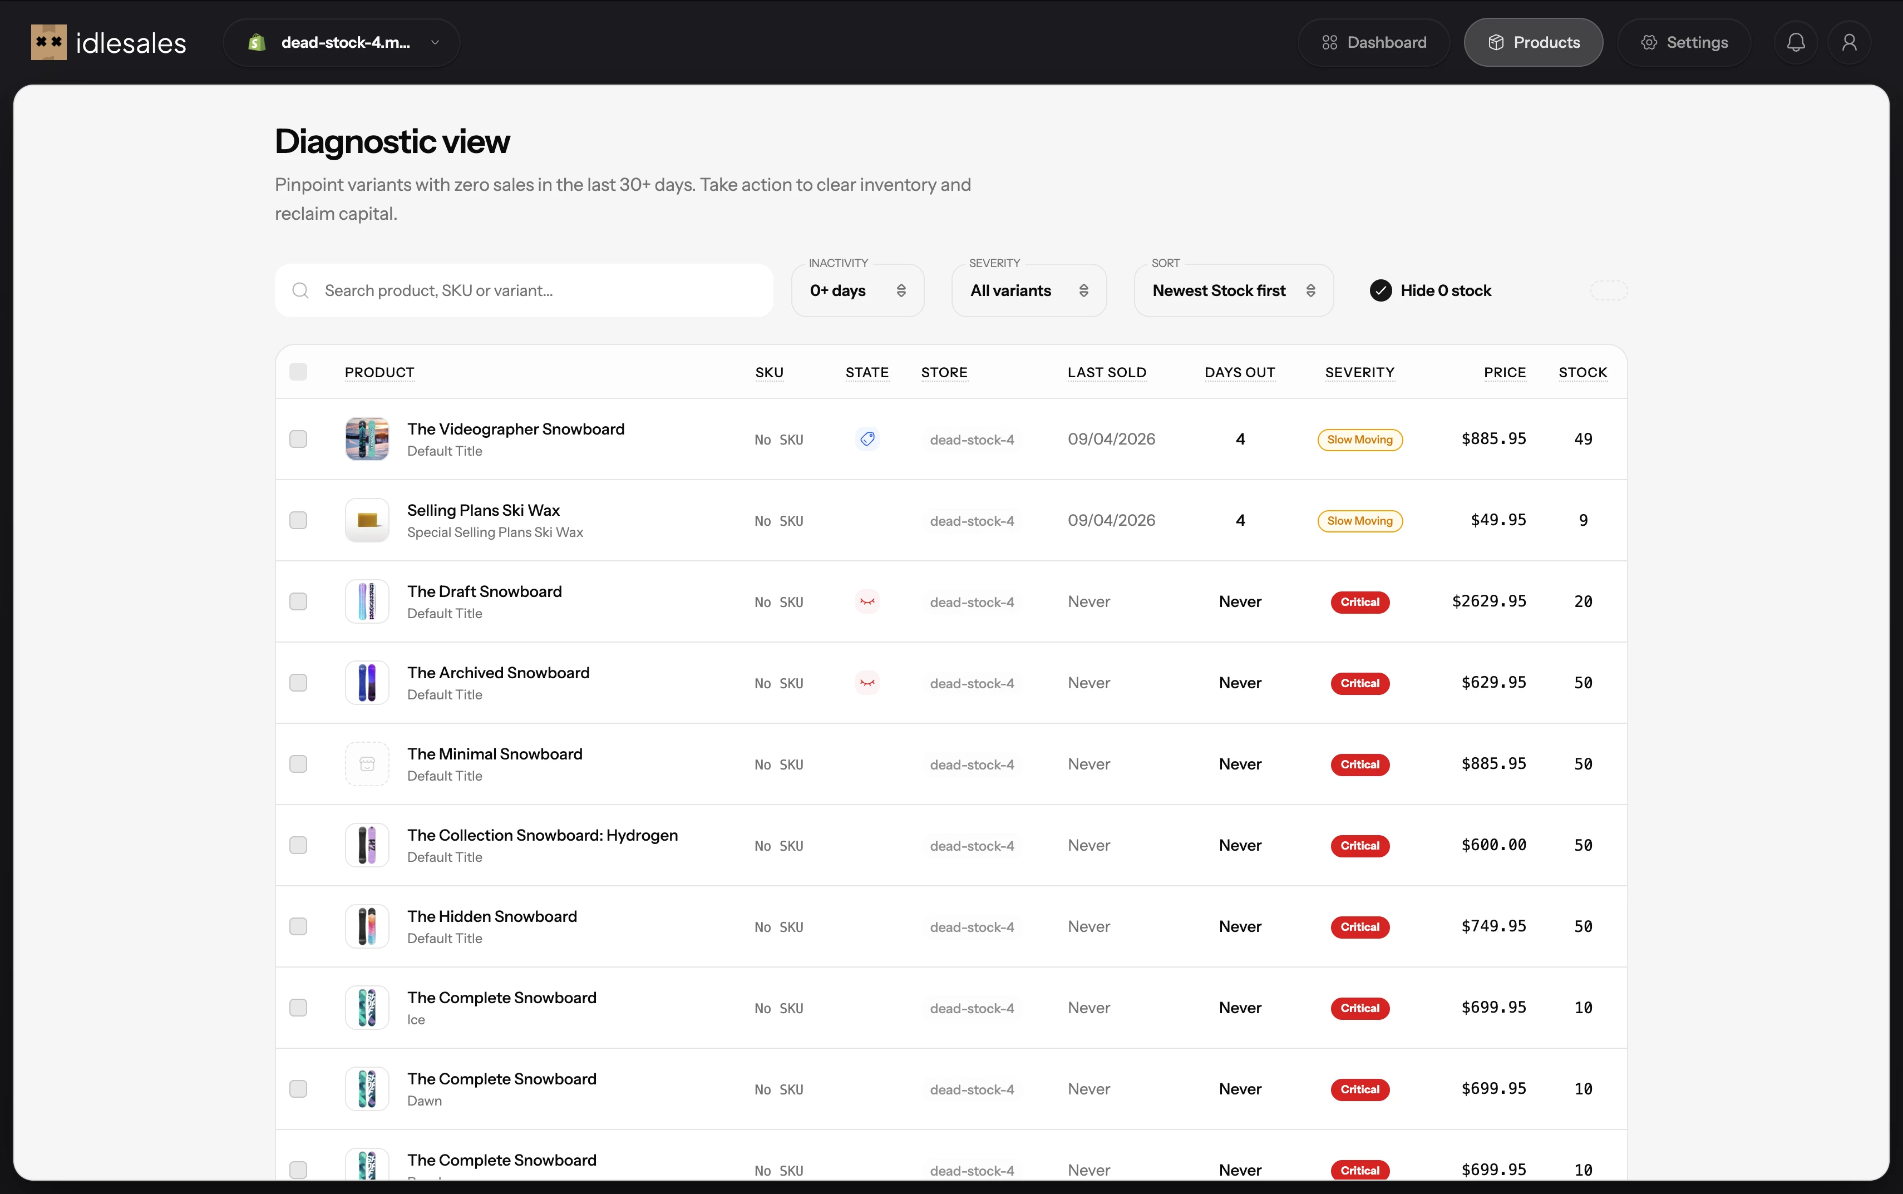The height and width of the screenshot is (1194, 1903).
Task: Change sort to Newest Stock first control
Action: [x=1232, y=290]
